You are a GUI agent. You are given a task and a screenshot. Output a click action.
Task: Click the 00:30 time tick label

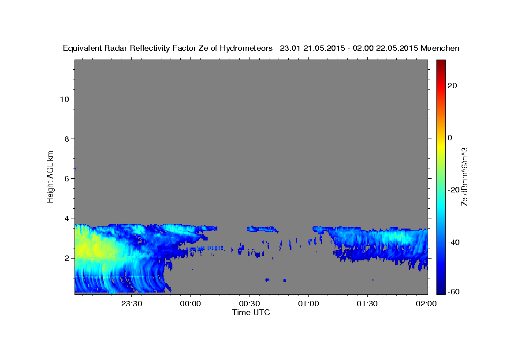[250, 304]
